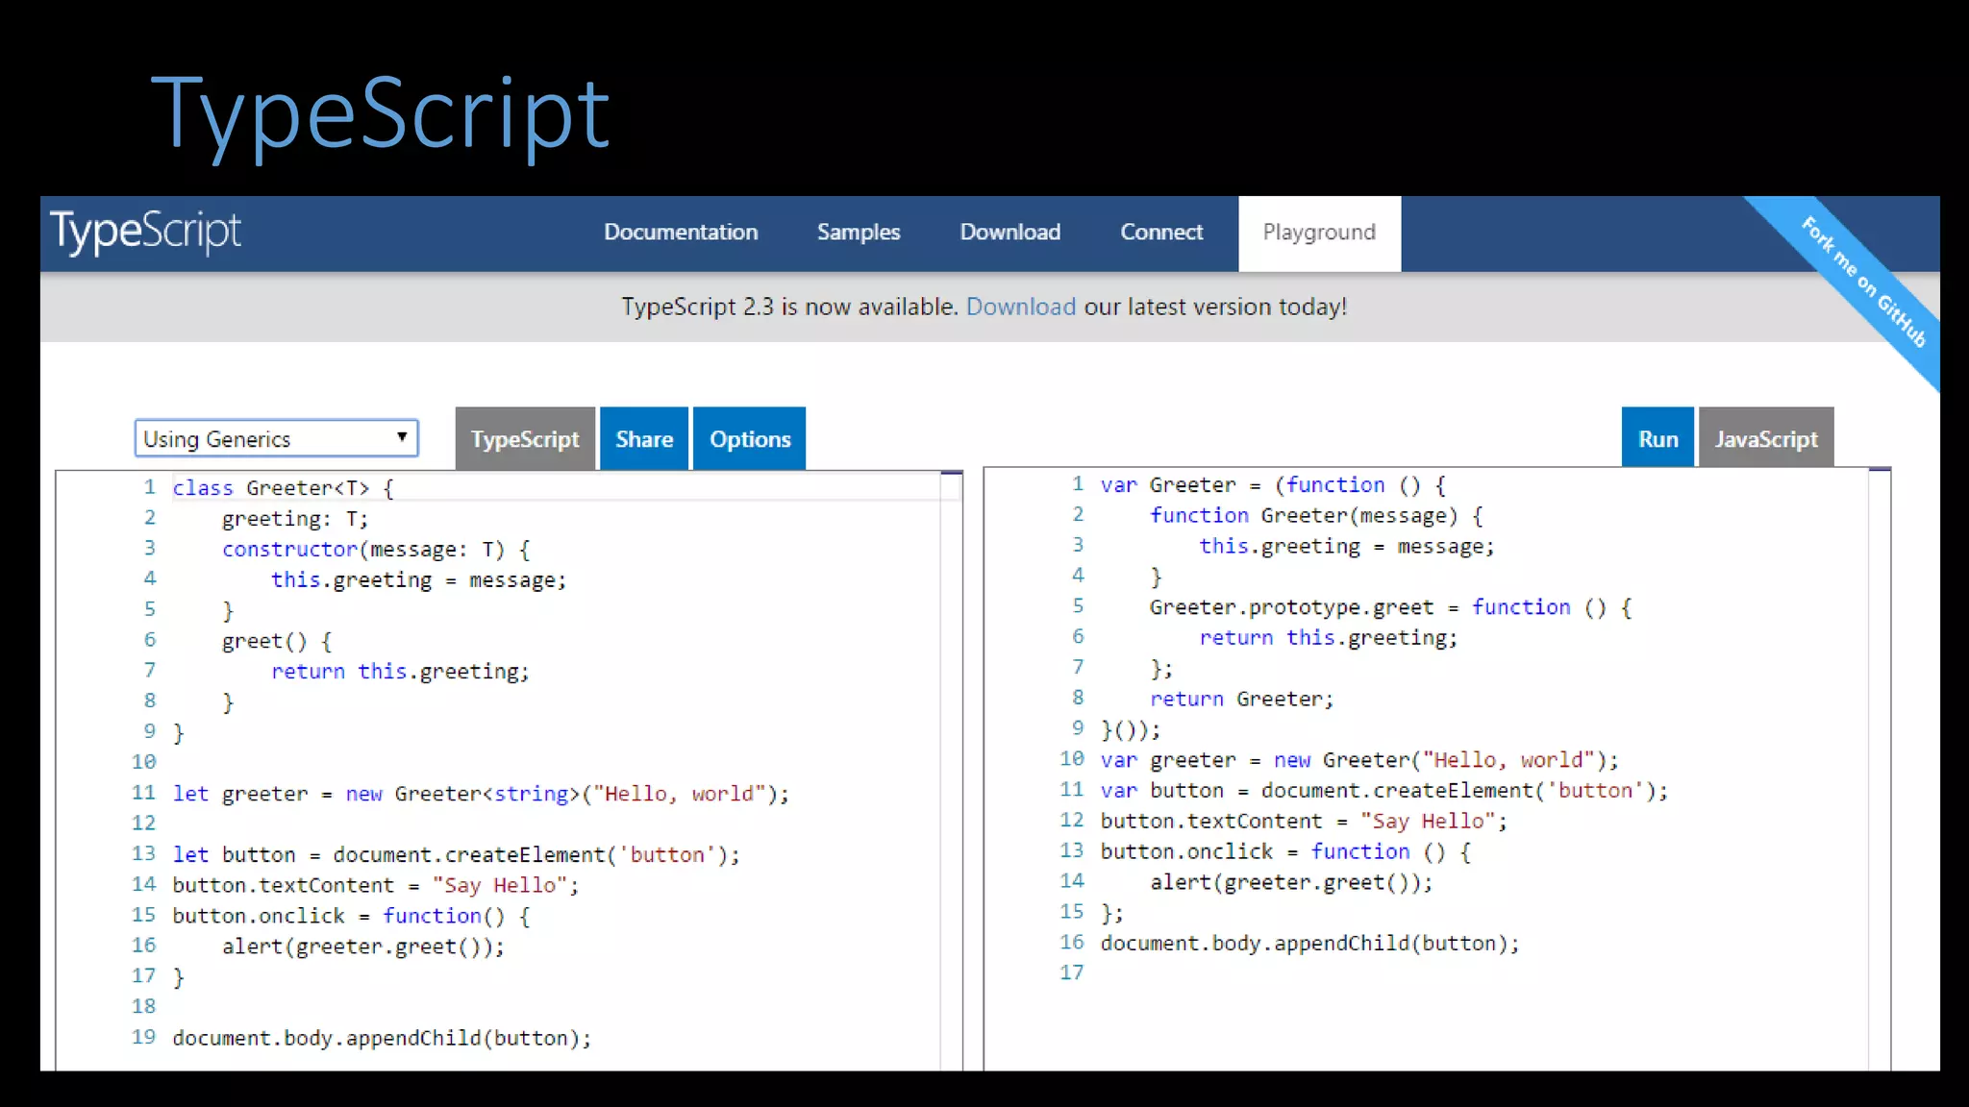The width and height of the screenshot is (1969, 1107).
Task: Click the JavaScript output vertical scrollbar
Action: (x=1880, y=768)
